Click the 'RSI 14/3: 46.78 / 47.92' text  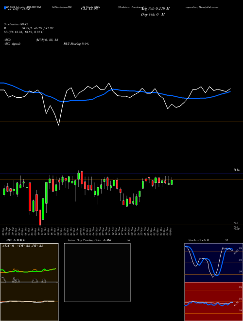[29, 28]
